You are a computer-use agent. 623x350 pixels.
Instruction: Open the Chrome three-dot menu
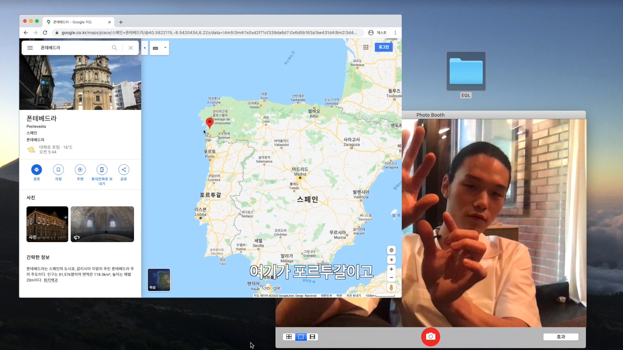[395, 33]
